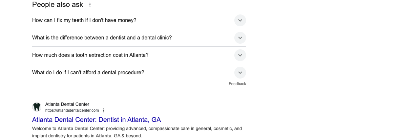420x139 pixels.
Task: Expand chevron for 'can't afford a dental procedure'
Action: (x=240, y=73)
